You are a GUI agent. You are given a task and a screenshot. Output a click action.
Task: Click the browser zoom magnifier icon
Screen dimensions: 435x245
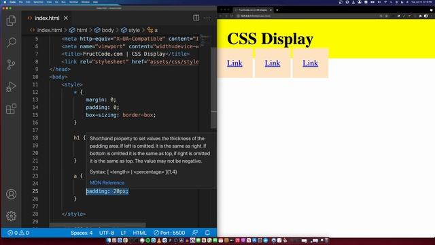[x=381, y=16]
